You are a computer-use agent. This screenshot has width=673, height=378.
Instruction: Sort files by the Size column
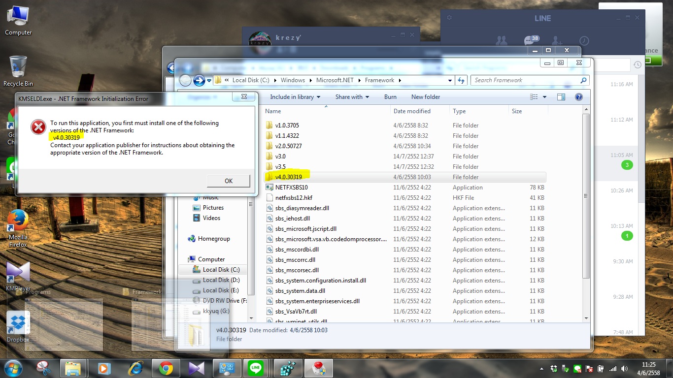tap(527, 111)
